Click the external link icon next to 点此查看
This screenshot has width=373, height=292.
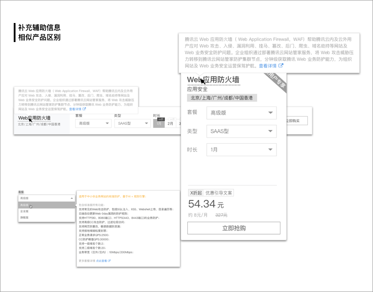tap(110, 261)
